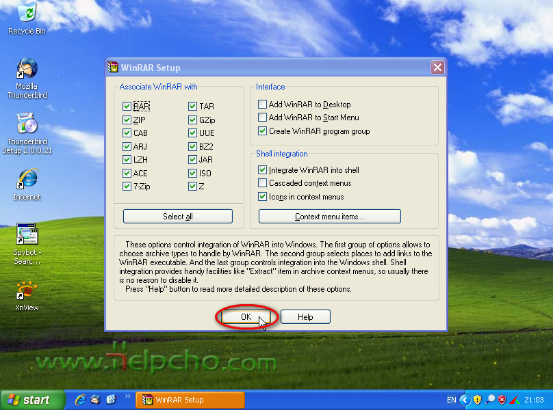Click the third quick launch icon before the chevron
553x410 pixels.
(111, 400)
